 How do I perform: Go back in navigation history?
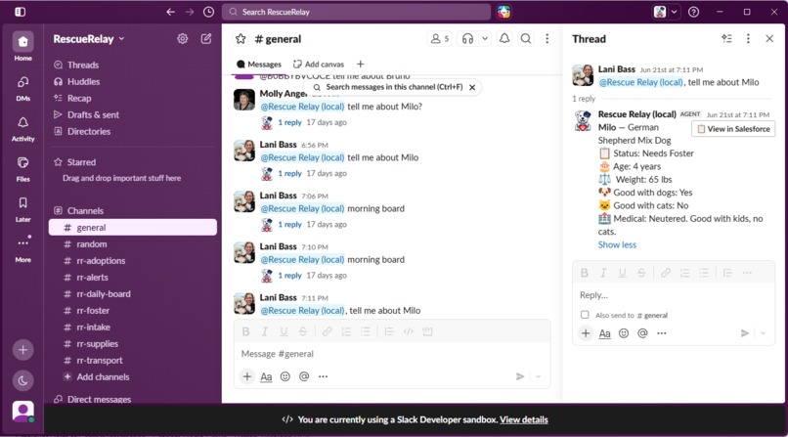(170, 12)
